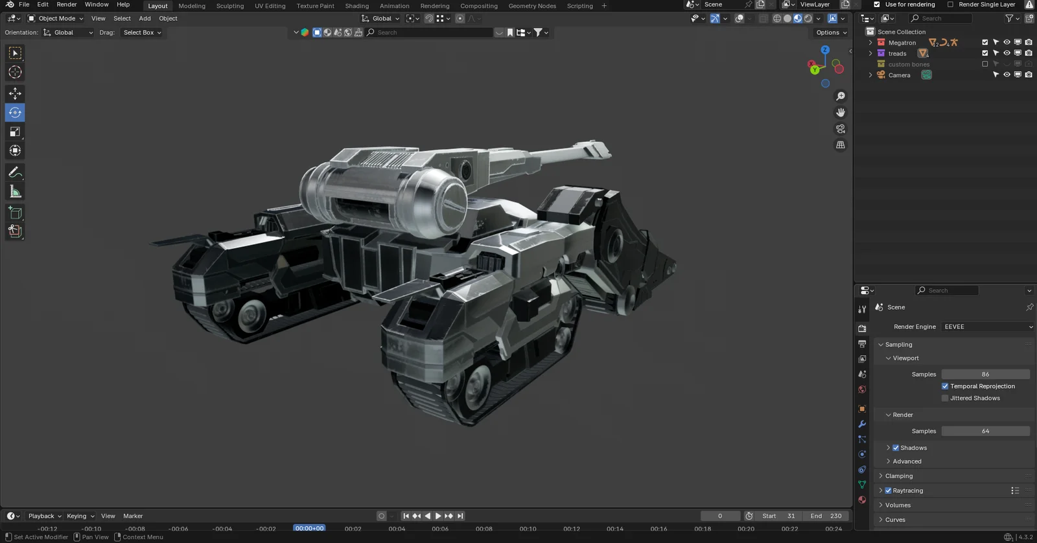
Task: Switch to wireframe viewport shading
Action: tap(776, 19)
